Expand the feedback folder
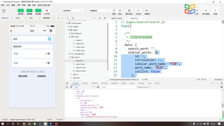The width and height of the screenshot is (224, 126). pos(70,34)
